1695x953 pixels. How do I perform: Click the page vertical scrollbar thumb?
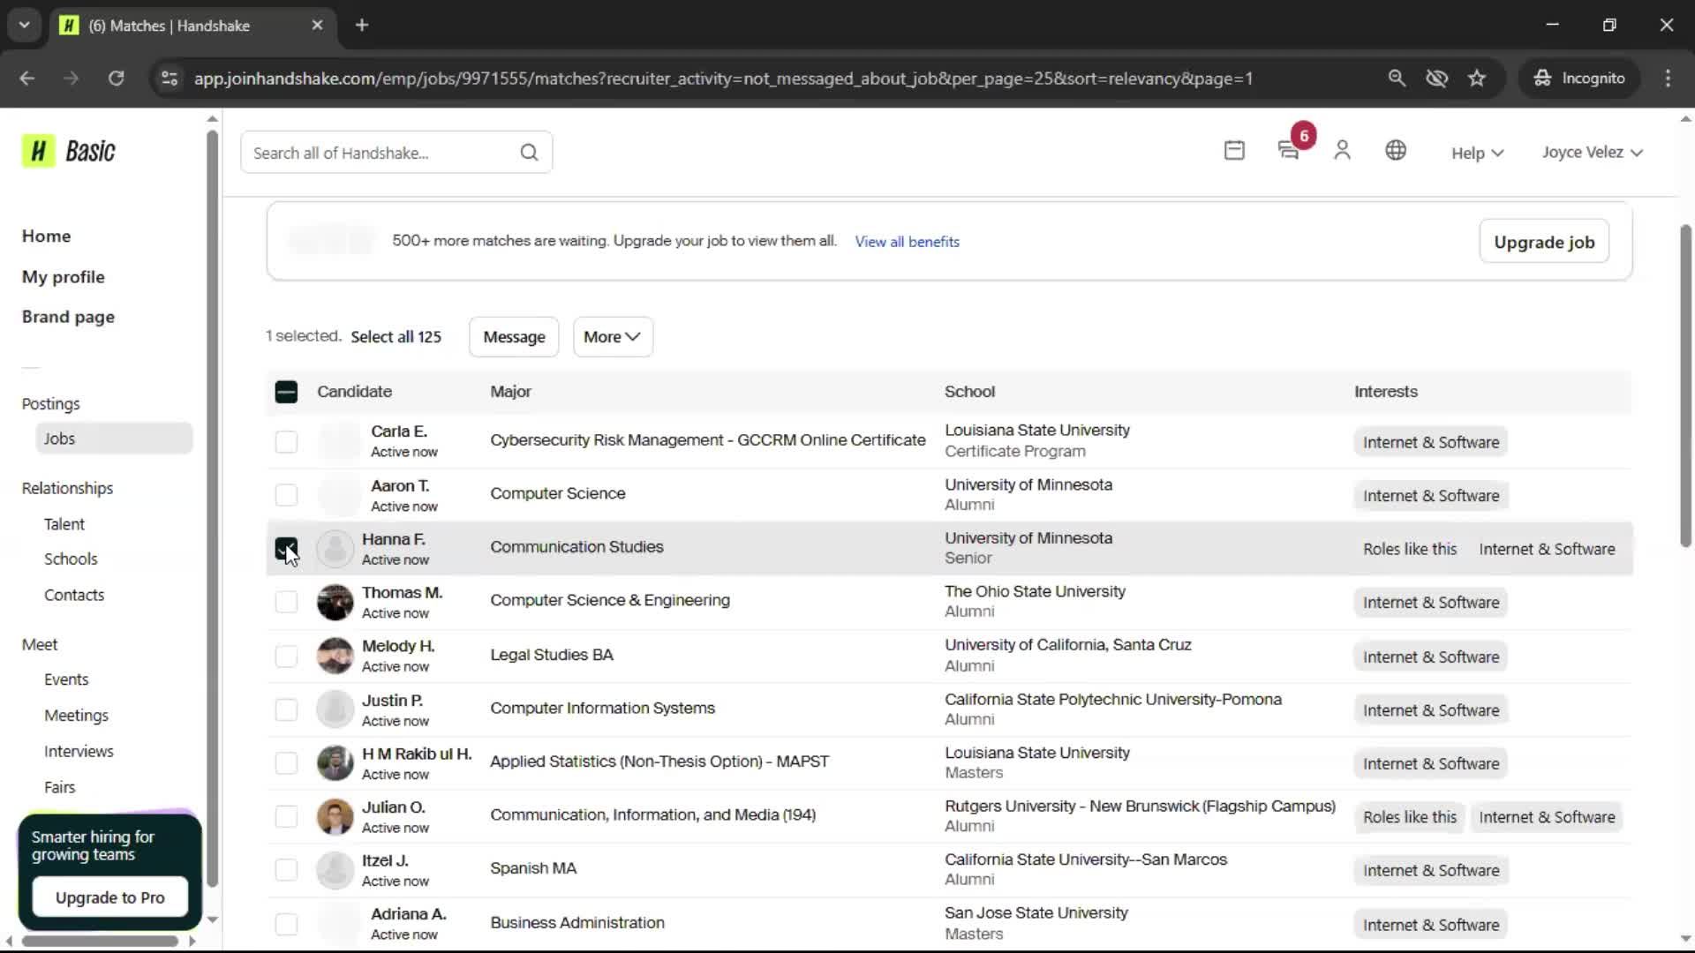click(1684, 386)
